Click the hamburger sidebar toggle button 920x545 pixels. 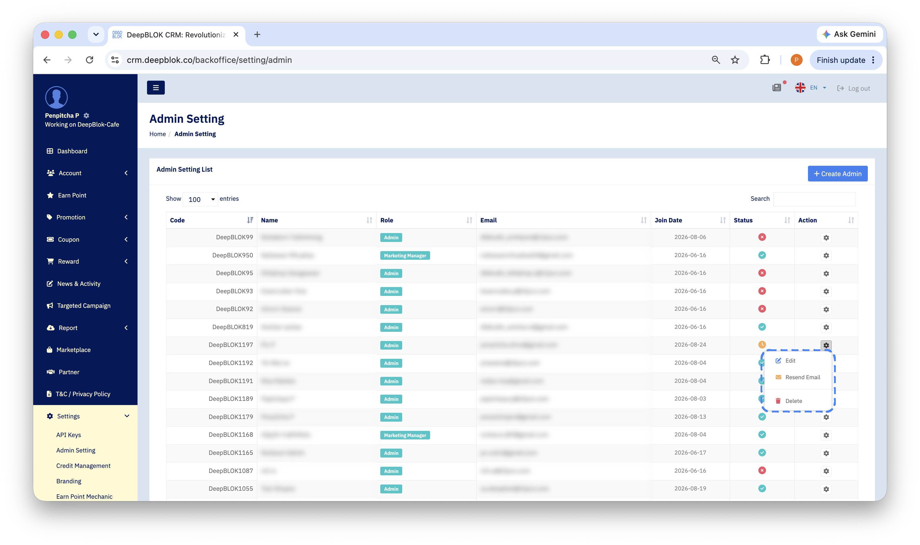tap(156, 88)
